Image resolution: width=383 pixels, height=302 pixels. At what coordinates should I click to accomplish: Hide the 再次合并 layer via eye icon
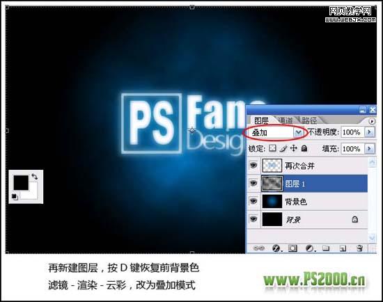[x=253, y=166]
